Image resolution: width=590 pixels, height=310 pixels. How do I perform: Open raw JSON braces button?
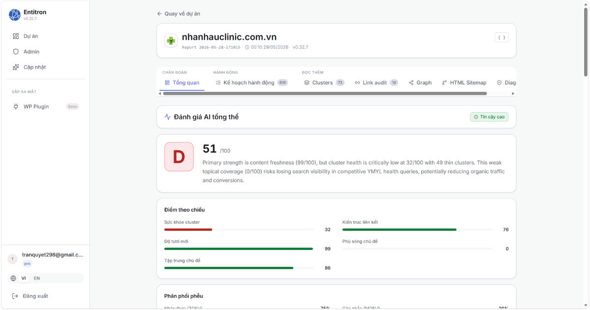click(501, 37)
